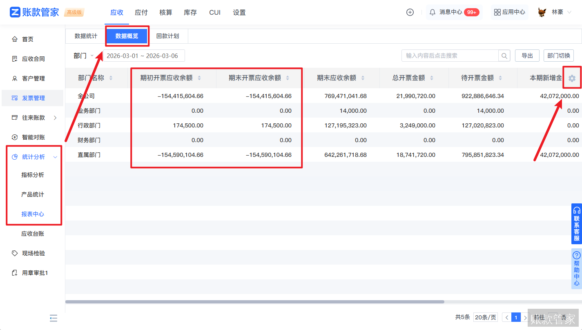
Task: Click the contact customer service headset icon
Action: click(577, 210)
